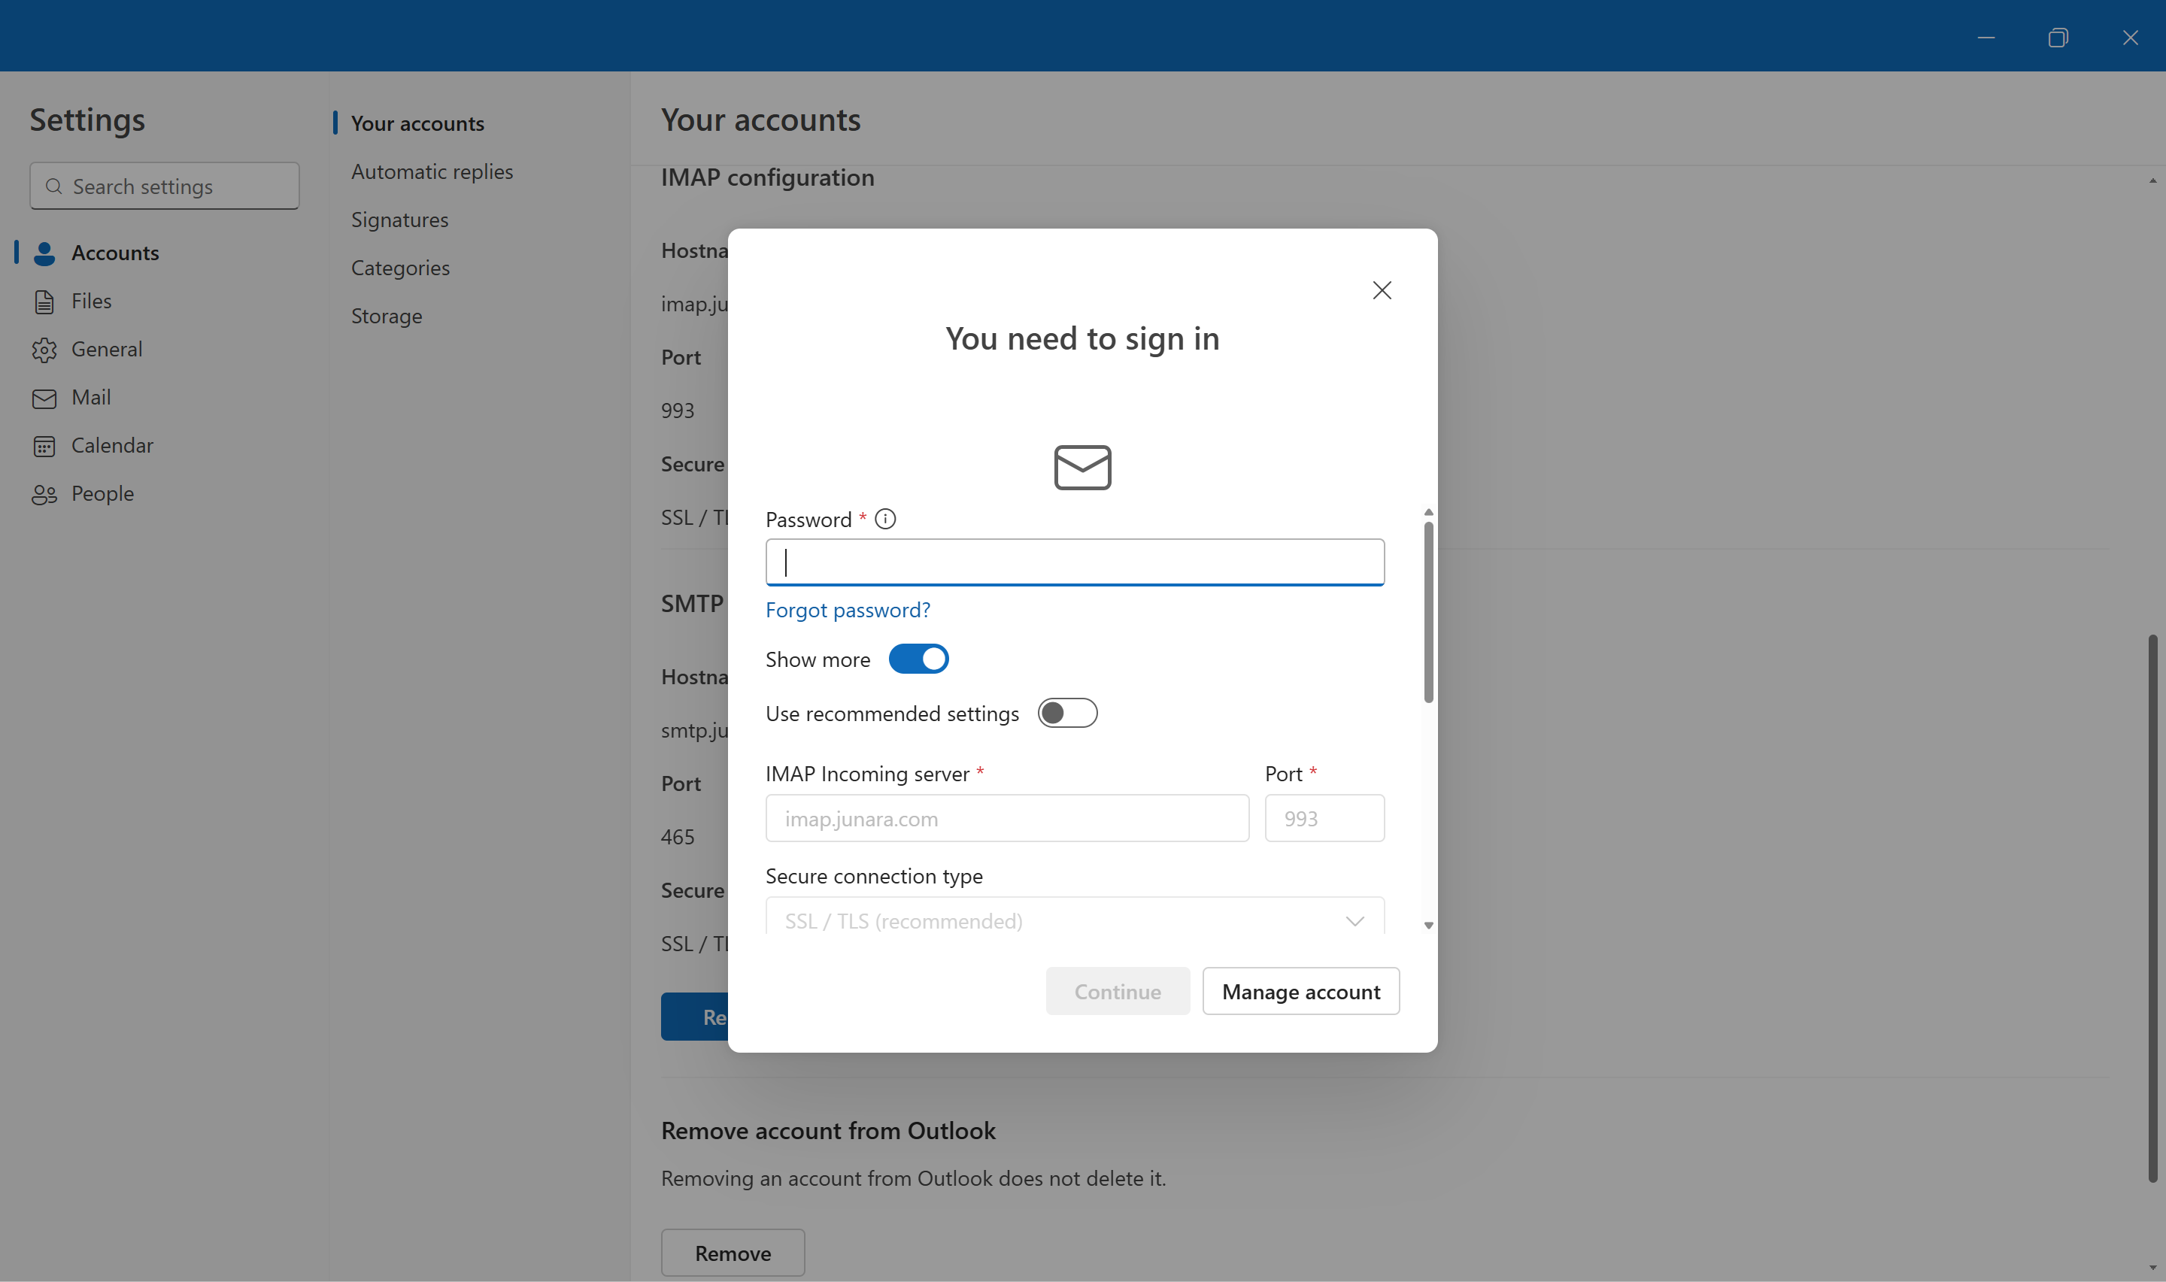Click the password info icon
2166x1282 pixels.
point(884,518)
